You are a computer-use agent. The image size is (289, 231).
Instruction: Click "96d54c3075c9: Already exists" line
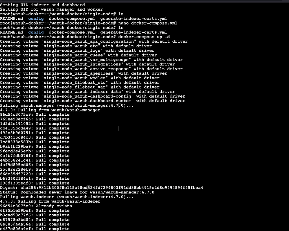[x=36, y=206]
